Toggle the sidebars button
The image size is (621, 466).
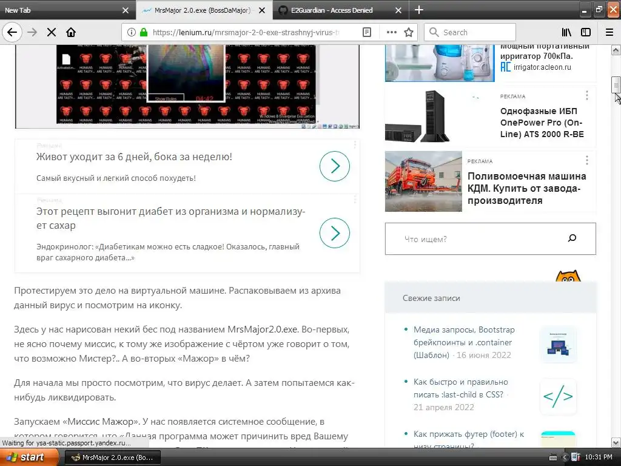[x=586, y=33]
